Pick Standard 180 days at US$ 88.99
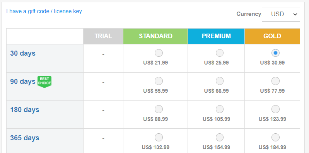This screenshot has width=309, height=153. coord(159,109)
